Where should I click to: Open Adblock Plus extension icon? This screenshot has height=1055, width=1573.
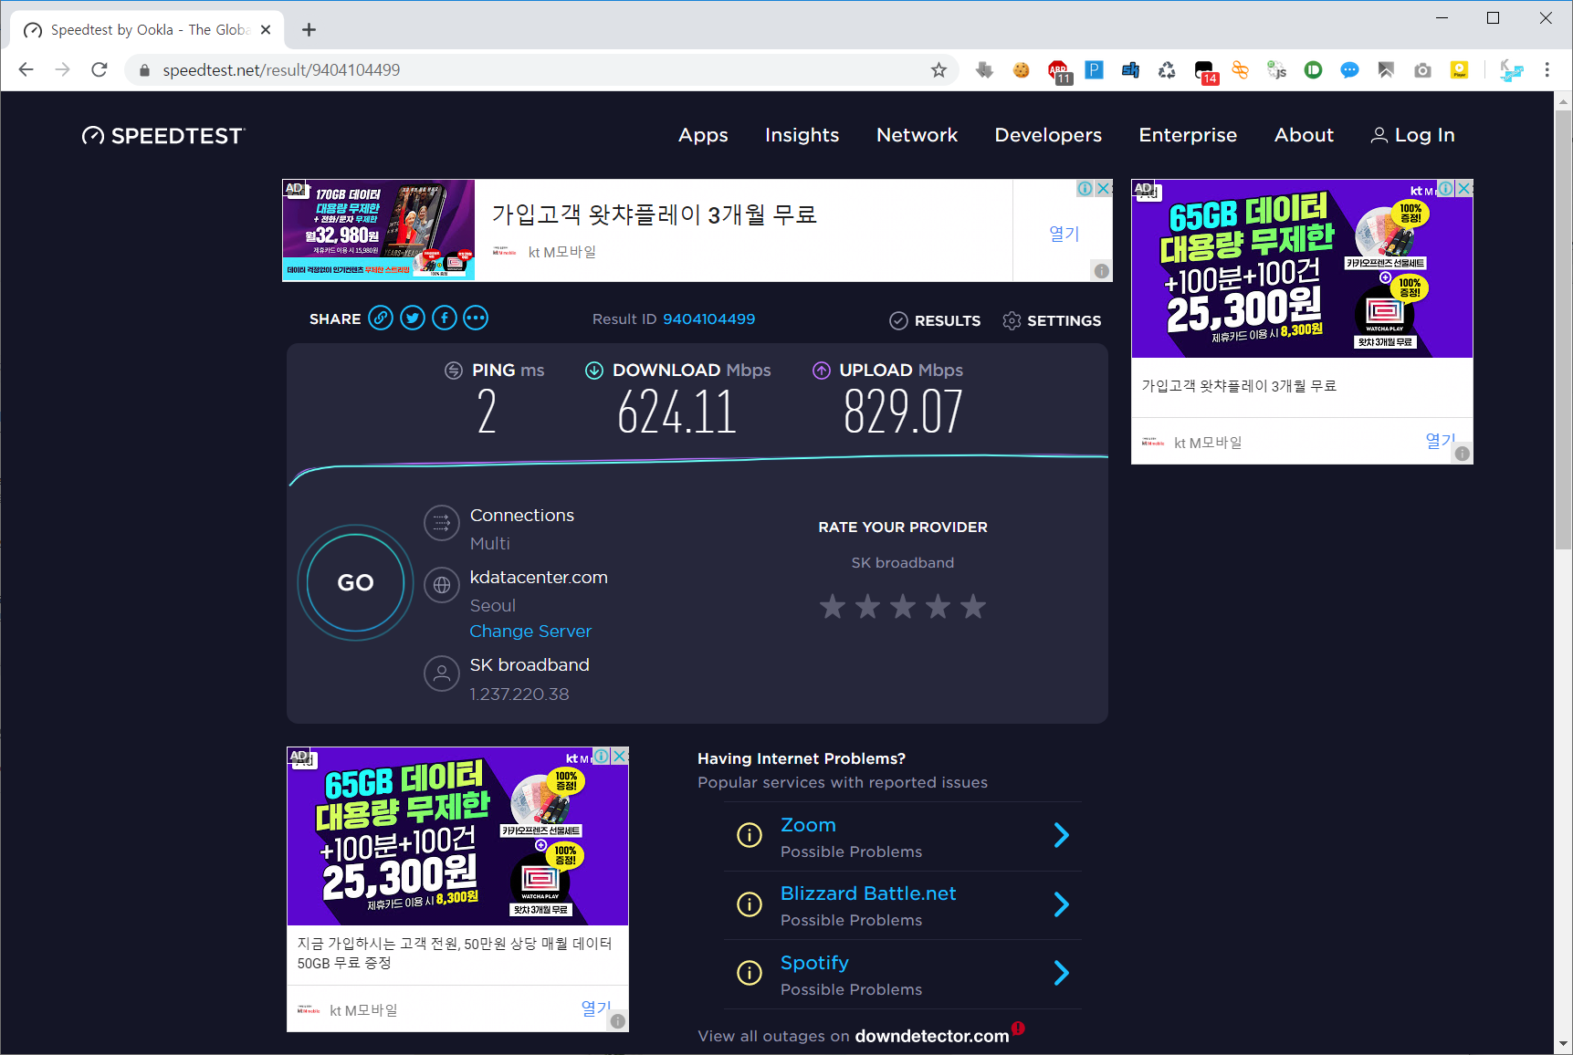point(1058,71)
